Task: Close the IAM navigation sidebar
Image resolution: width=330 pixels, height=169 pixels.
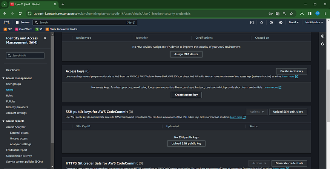Action: [x=45, y=38]
